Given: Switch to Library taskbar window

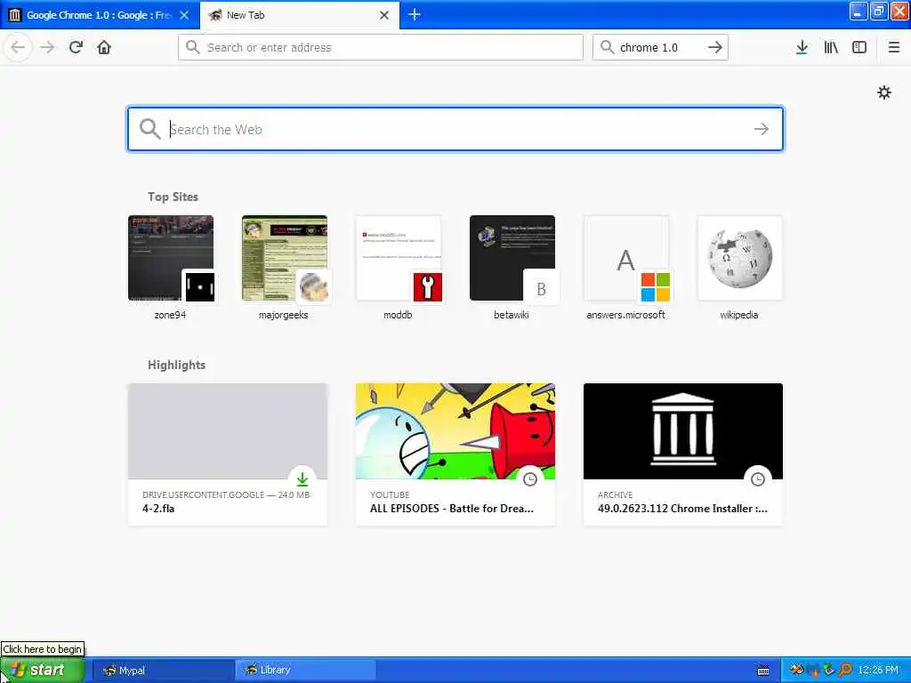Looking at the screenshot, I should coord(306,671).
